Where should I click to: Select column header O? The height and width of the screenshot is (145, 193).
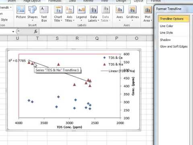(136, 38)
